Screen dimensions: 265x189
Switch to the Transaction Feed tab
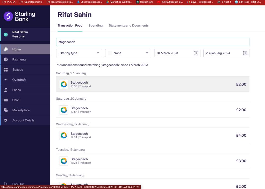[70, 26]
